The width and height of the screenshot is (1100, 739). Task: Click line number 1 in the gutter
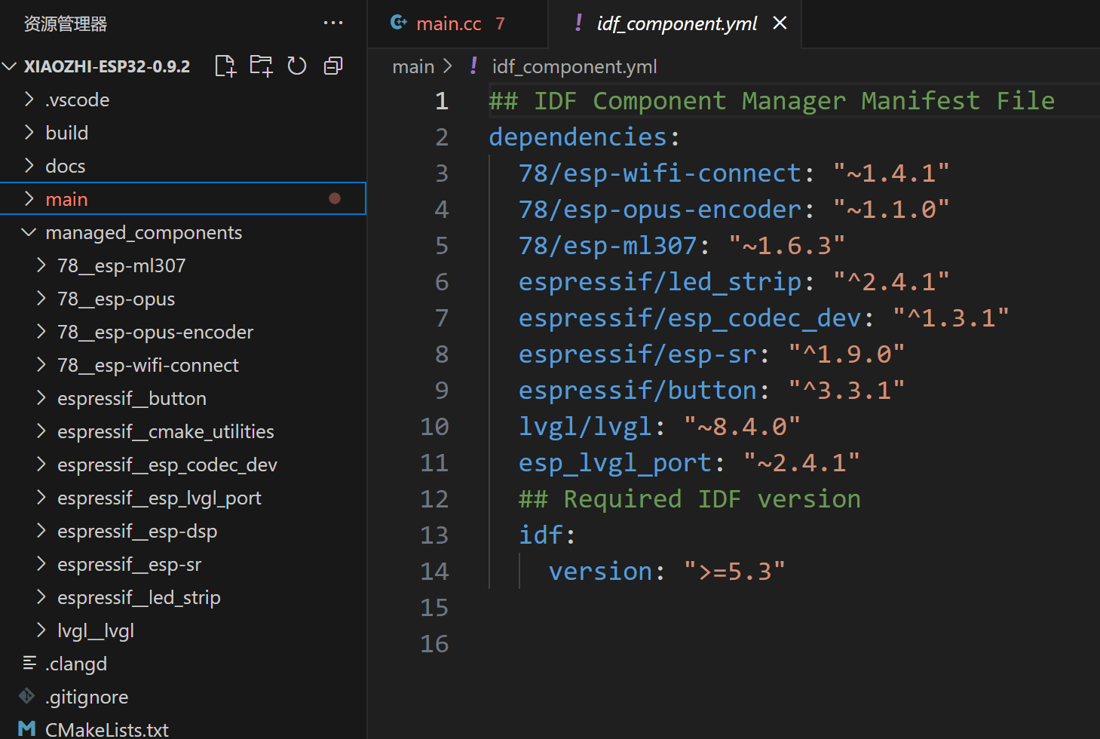point(442,101)
